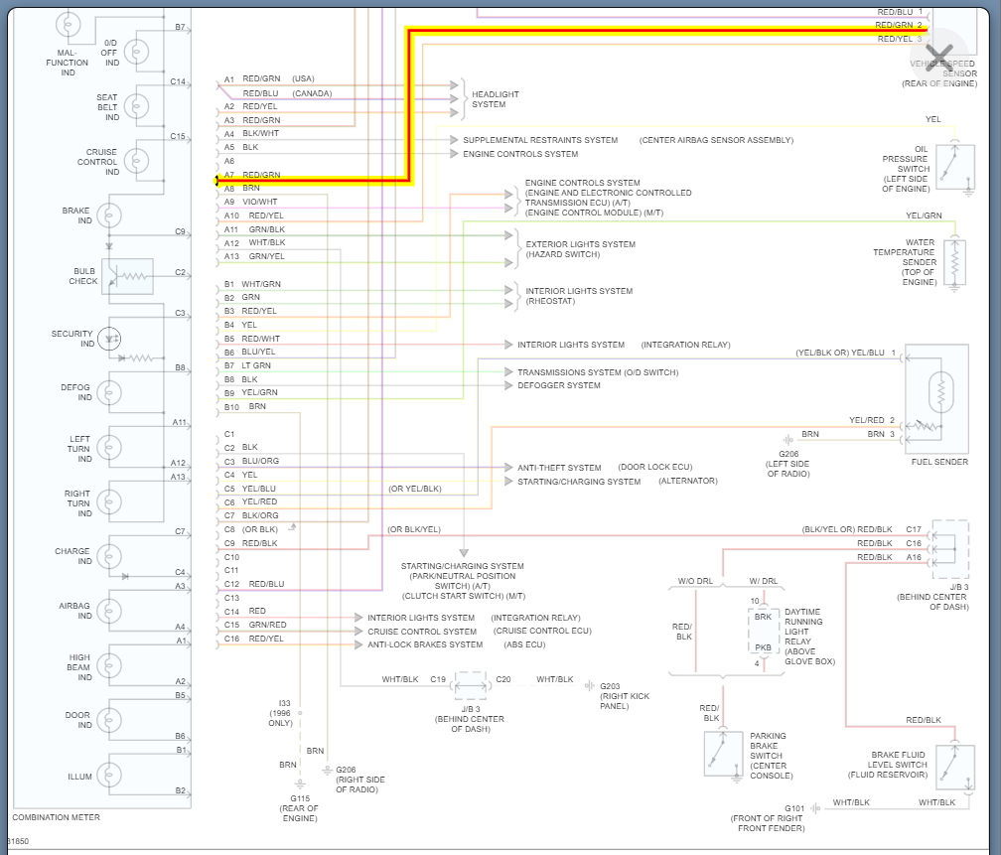This screenshot has width=1001, height=855.
Task: Click the Cruise Control System label
Action: point(422,632)
